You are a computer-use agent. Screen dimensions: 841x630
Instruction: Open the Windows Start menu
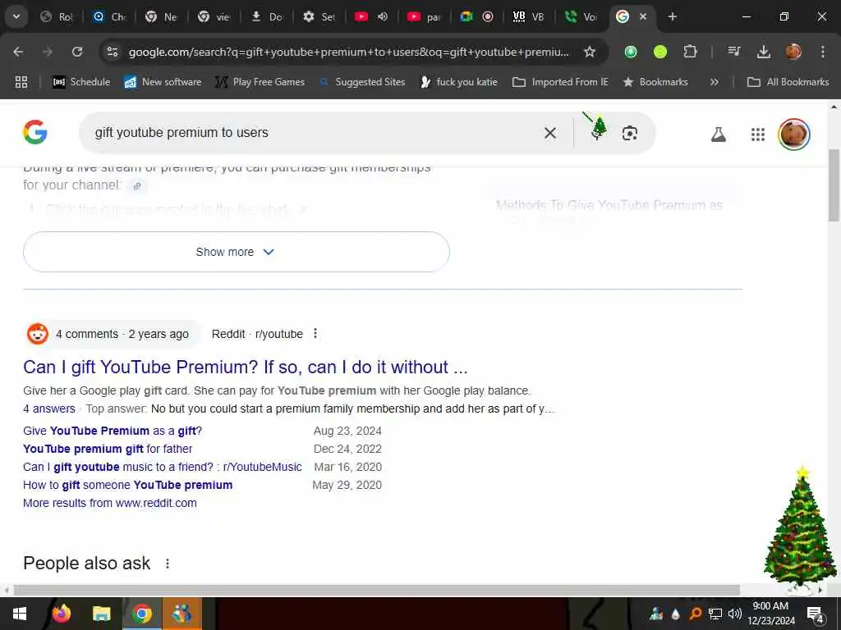(20, 614)
